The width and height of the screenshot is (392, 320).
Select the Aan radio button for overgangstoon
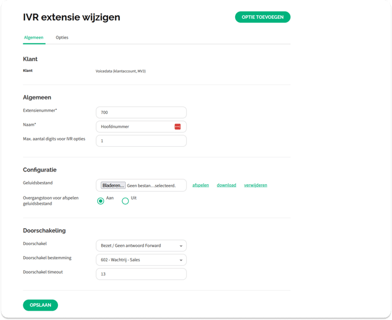(101, 201)
